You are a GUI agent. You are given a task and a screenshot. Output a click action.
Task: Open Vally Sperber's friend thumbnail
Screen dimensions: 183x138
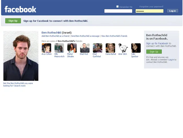point(136,48)
